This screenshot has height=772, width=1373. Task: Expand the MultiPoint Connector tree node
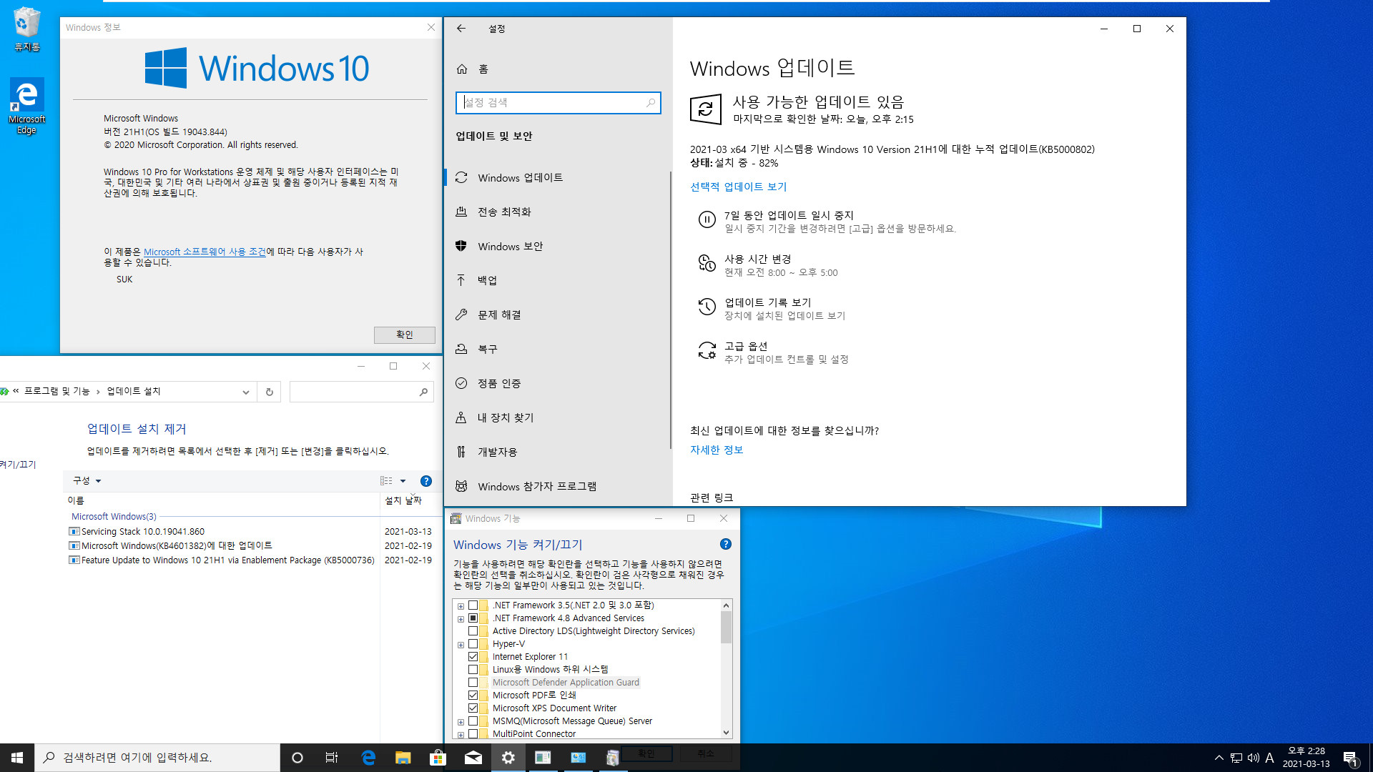point(461,735)
